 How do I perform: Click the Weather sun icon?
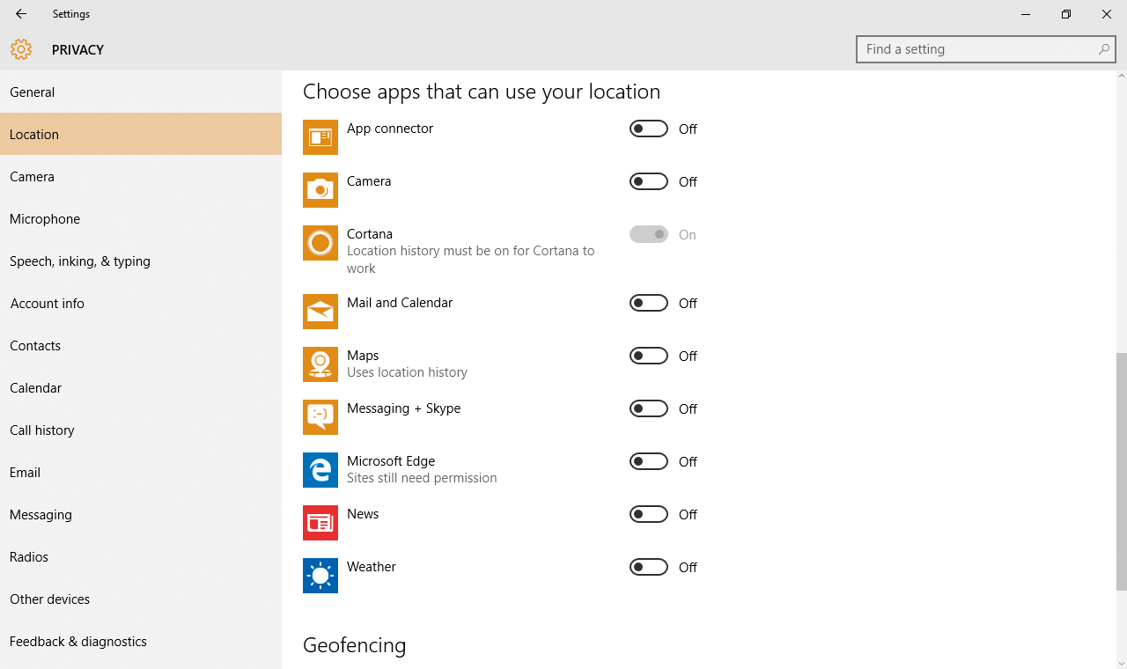click(320, 576)
